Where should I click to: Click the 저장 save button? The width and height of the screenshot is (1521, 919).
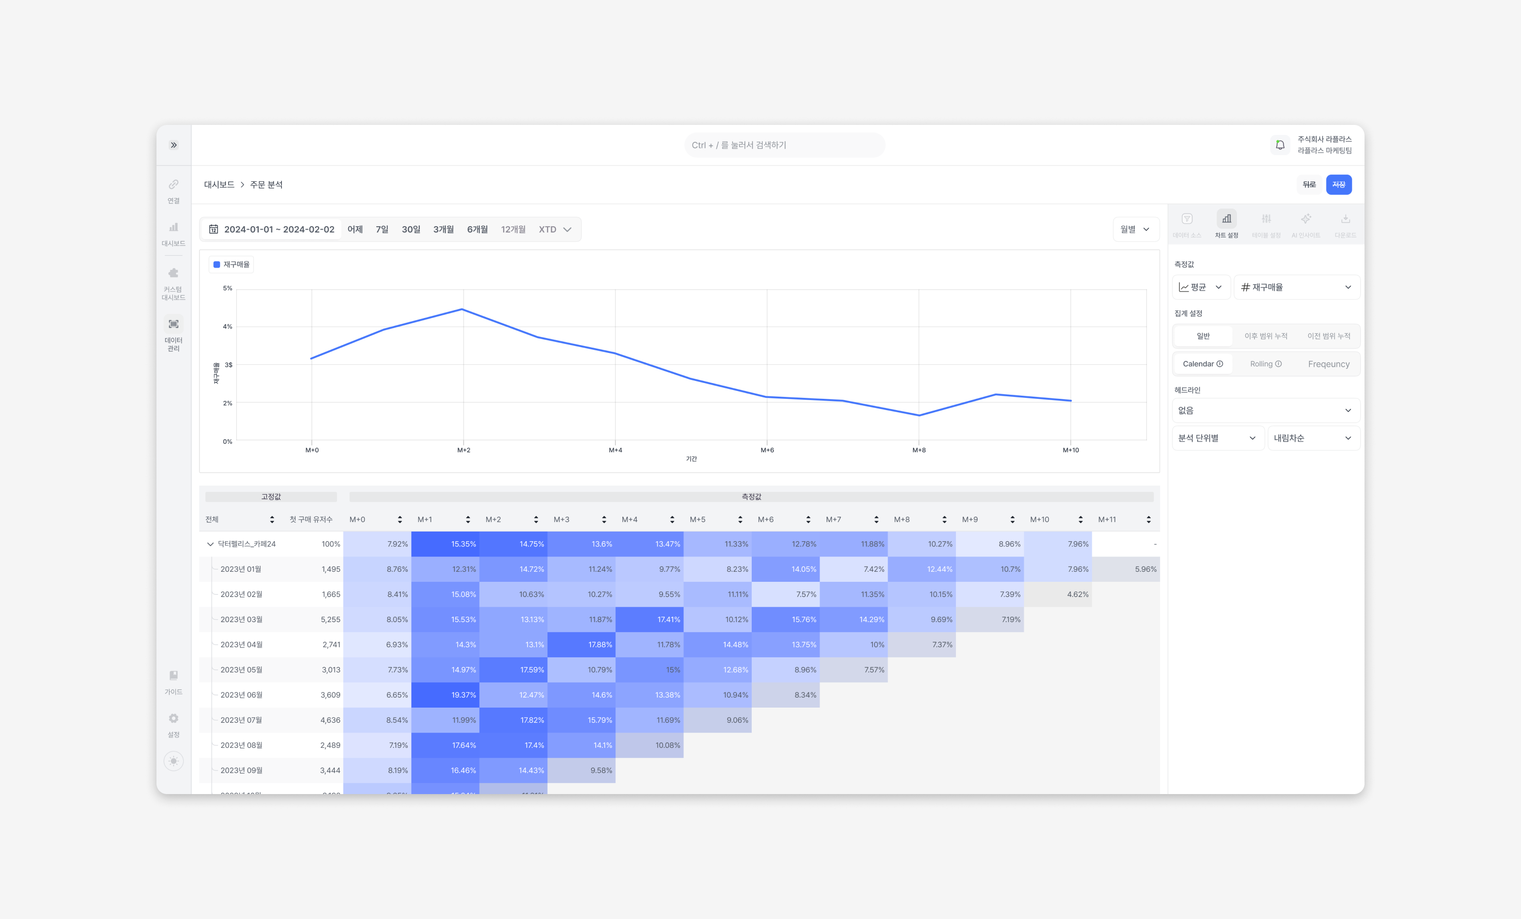tap(1338, 184)
